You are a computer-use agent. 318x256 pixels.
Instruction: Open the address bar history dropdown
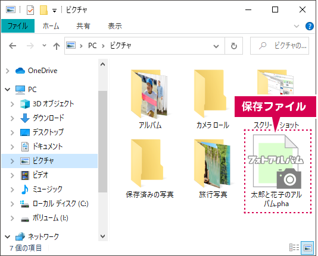click(x=216, y=46)
